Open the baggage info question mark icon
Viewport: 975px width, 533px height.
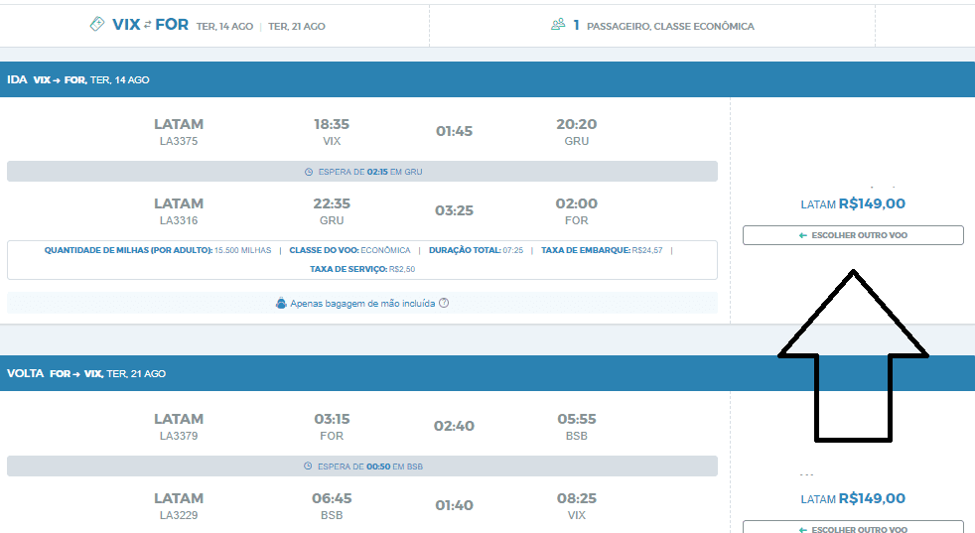pyautogui.click(x=444, y=303)
